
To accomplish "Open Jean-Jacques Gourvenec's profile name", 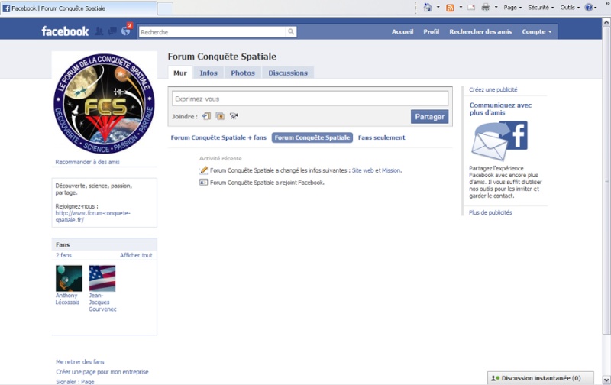I will pos(102,302).
